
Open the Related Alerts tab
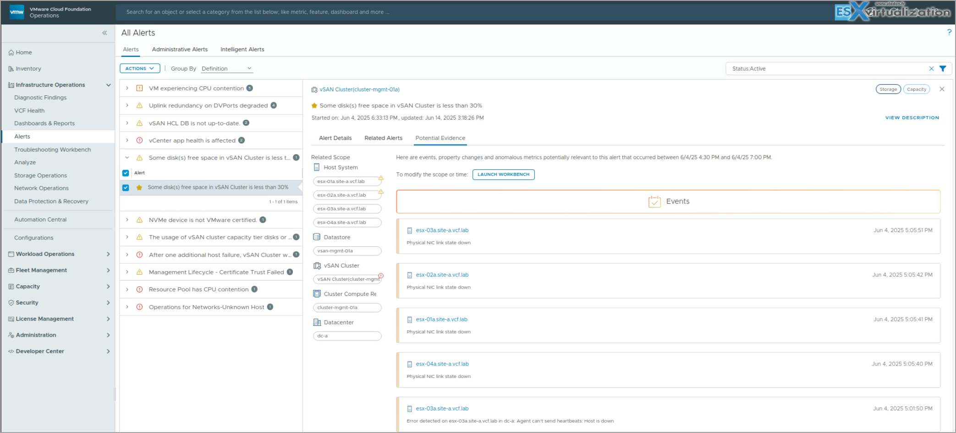pos(383,138)
